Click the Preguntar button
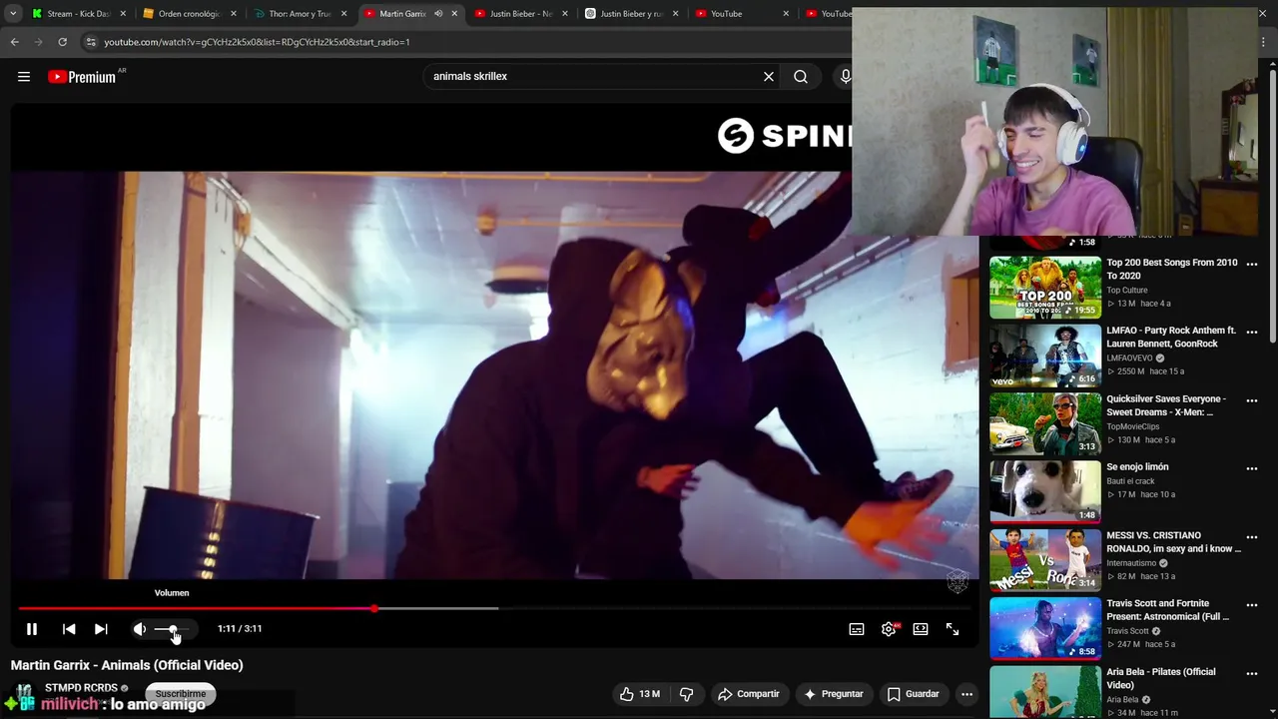Viewport: 1278px width, 719px height. tap(834, 694)
